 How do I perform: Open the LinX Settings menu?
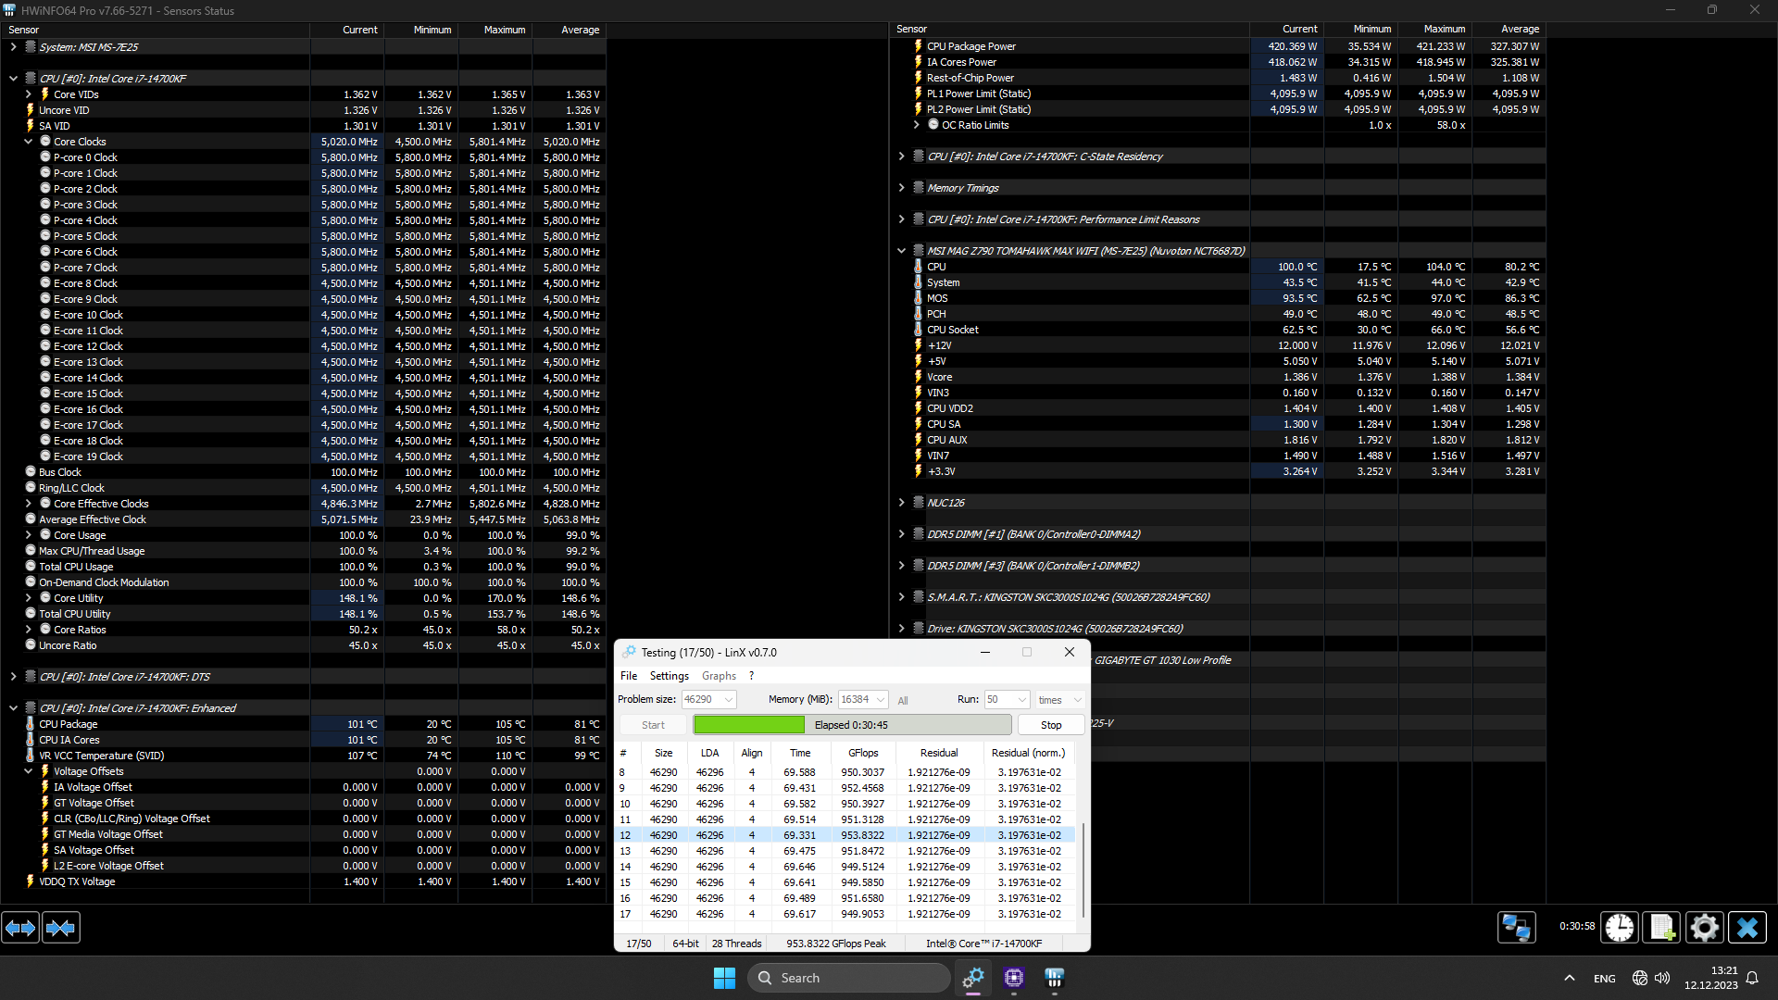pyautogui.click(x=669, y=676)
